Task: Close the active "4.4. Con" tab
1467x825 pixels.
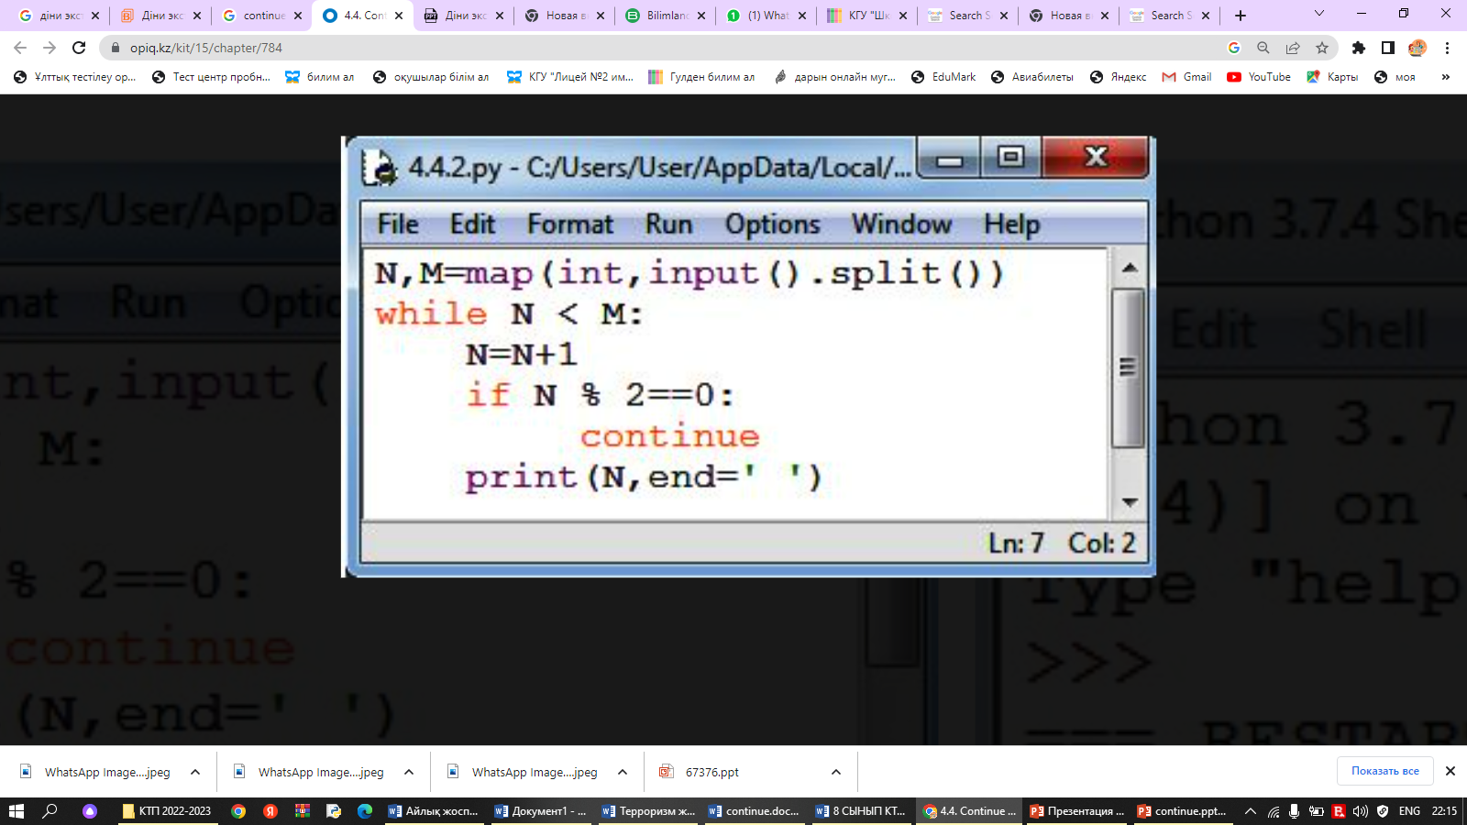Action: [399, 16]
